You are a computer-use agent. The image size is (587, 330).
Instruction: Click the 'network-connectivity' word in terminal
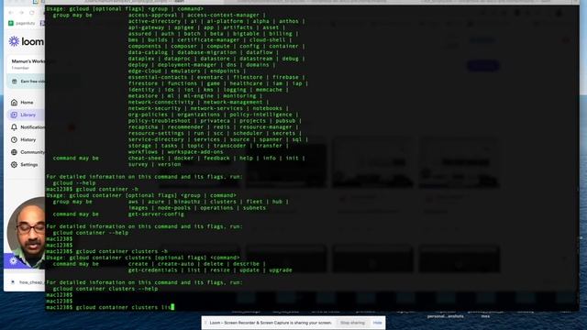click(161, 102)
